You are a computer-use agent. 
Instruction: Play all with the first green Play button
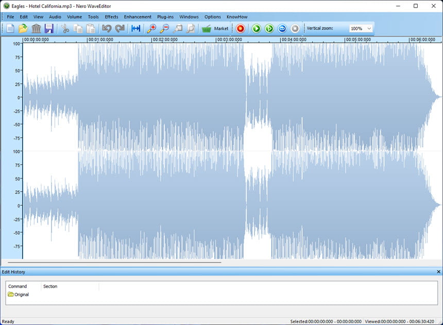coord(256,28)
